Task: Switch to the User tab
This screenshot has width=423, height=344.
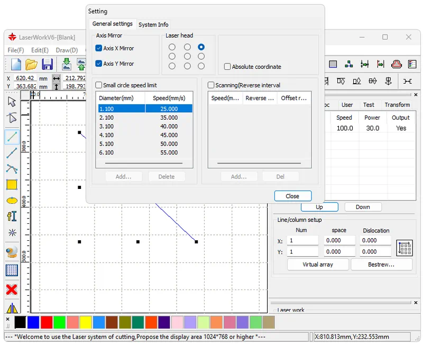Action: 347,105
